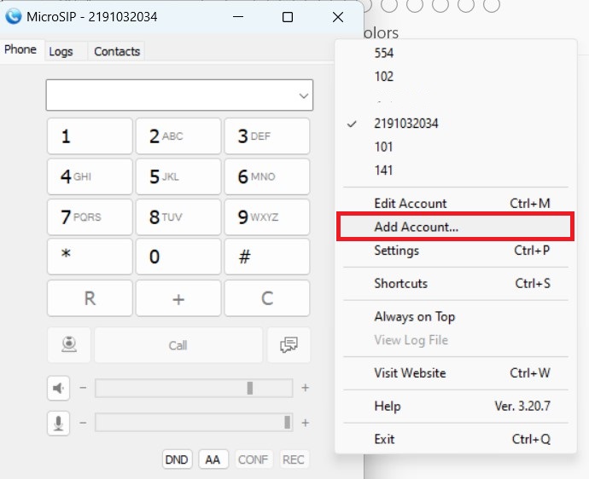589x479 pixels.
Task: Select account 2191032034 from list
Action: point(405,124)
